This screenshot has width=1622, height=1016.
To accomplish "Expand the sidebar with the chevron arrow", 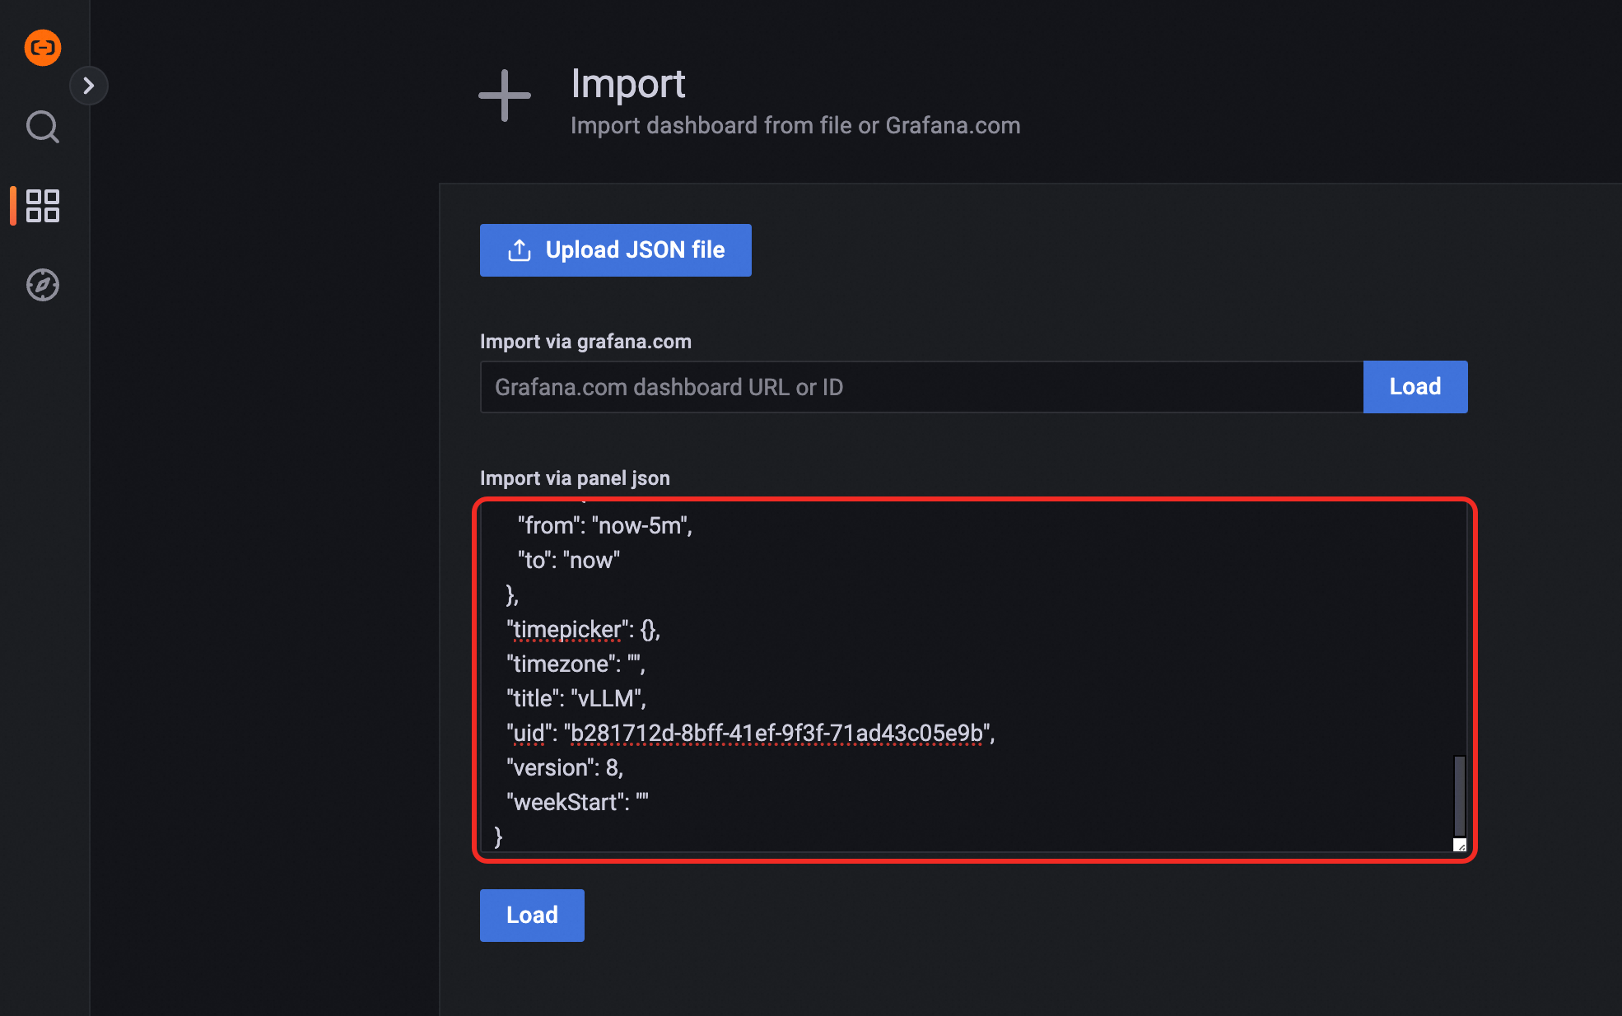I will tap(89, 86).
